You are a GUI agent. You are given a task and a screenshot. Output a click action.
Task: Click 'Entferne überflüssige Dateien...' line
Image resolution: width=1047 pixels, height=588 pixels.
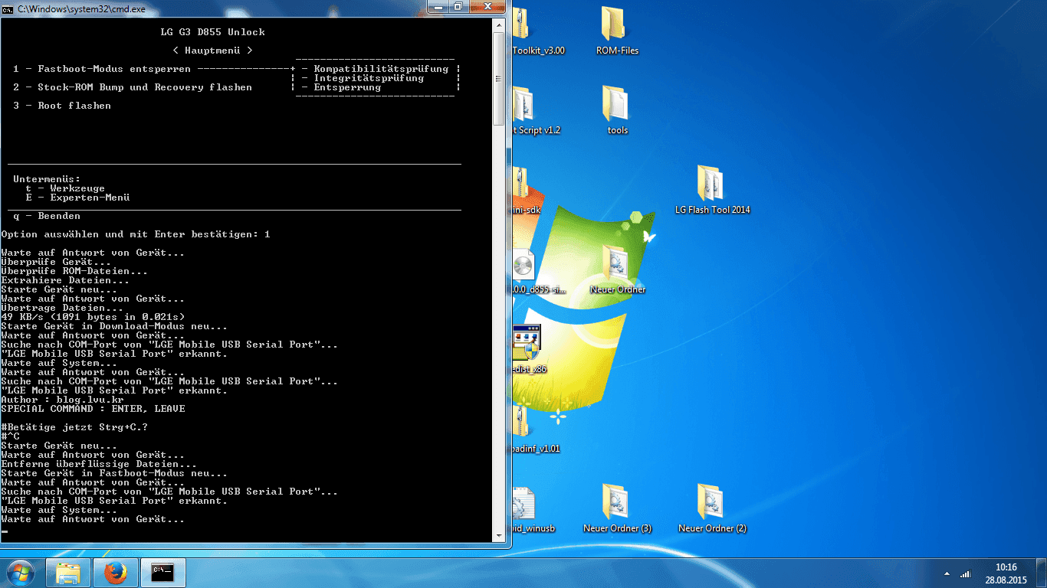(99, 464)
